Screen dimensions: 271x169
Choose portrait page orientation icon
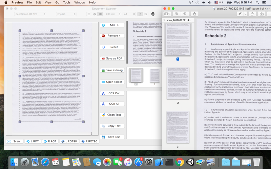pos(140,14)
